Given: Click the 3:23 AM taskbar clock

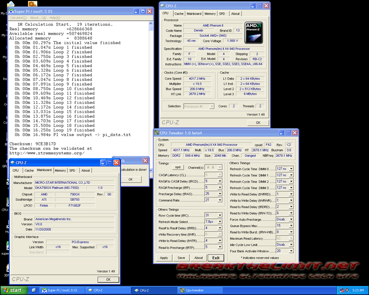Looking at the screenshot, I should coord(358,290).
